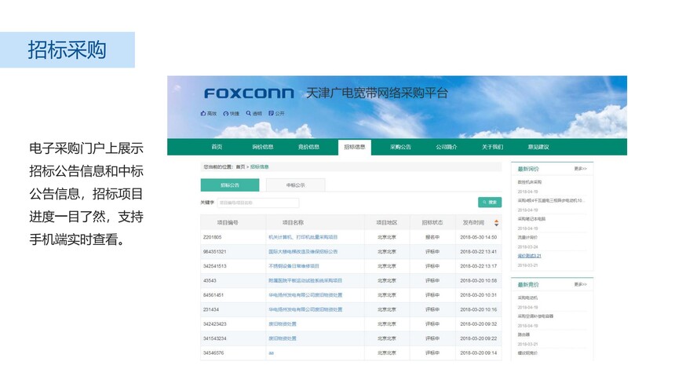The height and width of the screenshot is (380, 675).
Task: Open project 国际大楼电梯改造及维保招标公告
Action: (x=303, y=251)
